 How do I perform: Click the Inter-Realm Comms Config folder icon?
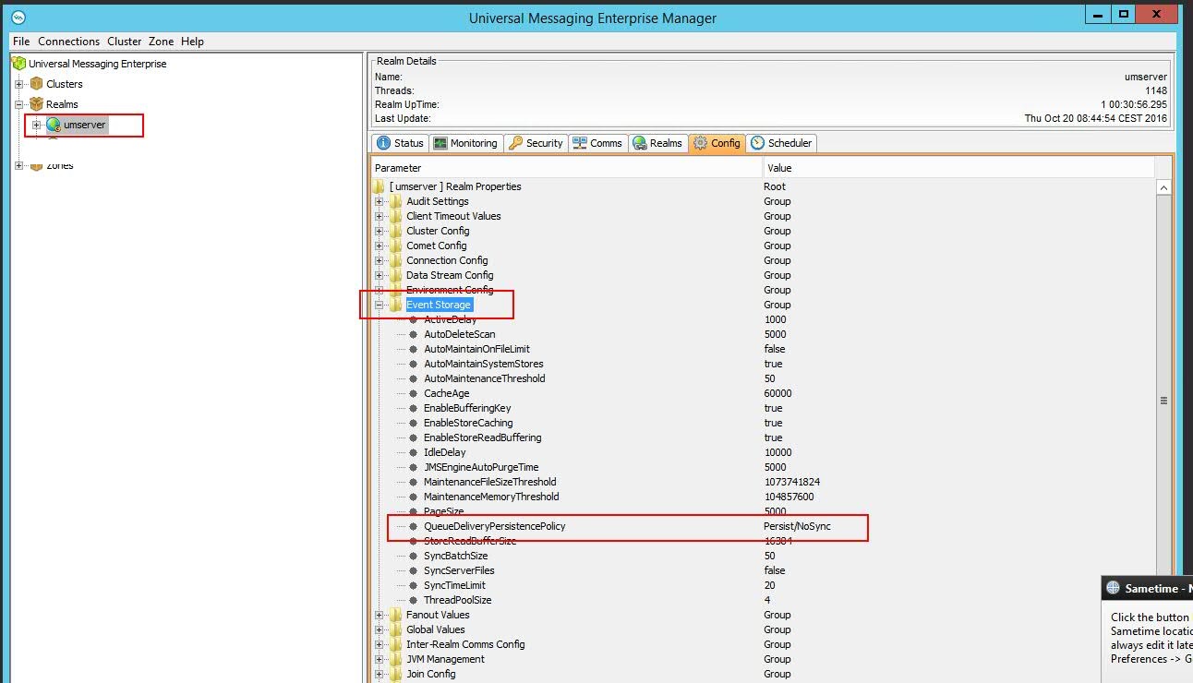pos(396,644)
